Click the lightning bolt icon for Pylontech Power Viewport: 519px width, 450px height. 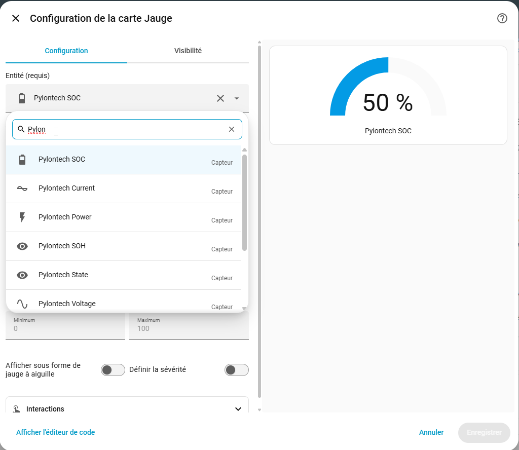(22, 217)
